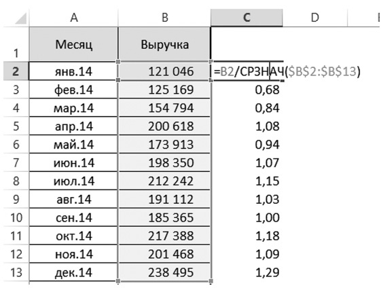Click cell containing янв.14

tap(73, 71)
